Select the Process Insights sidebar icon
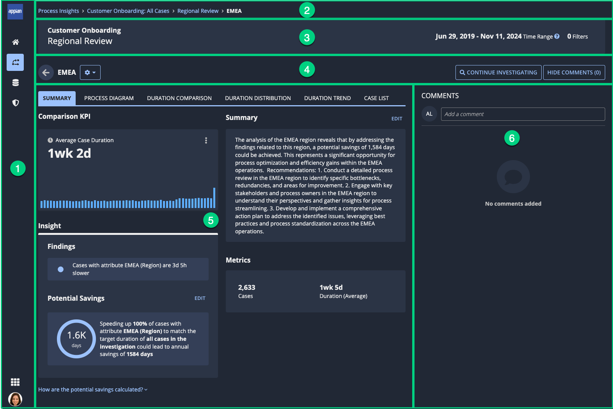Viewport: 613px width, 409px height. 15,62
